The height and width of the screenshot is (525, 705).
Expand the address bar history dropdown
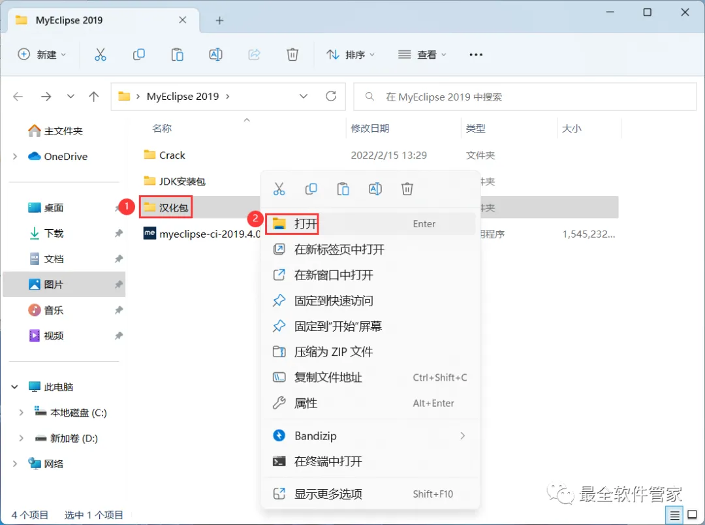pos(304,96)
